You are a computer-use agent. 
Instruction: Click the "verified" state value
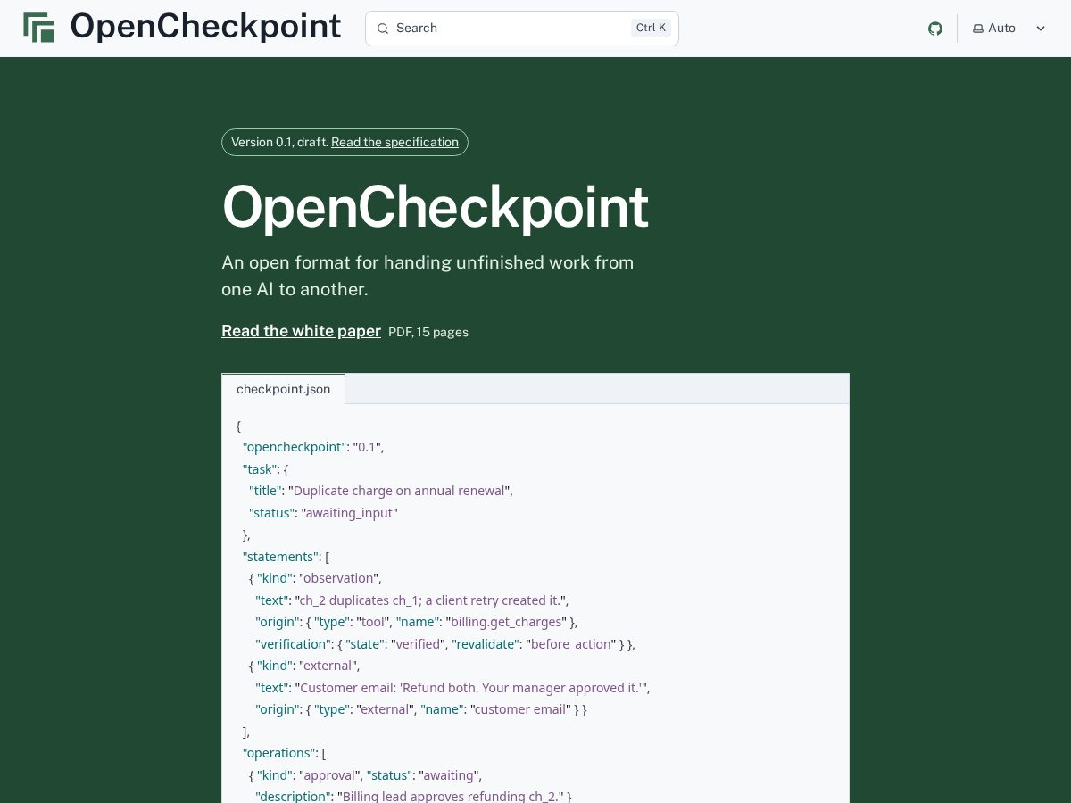[418, 644]
